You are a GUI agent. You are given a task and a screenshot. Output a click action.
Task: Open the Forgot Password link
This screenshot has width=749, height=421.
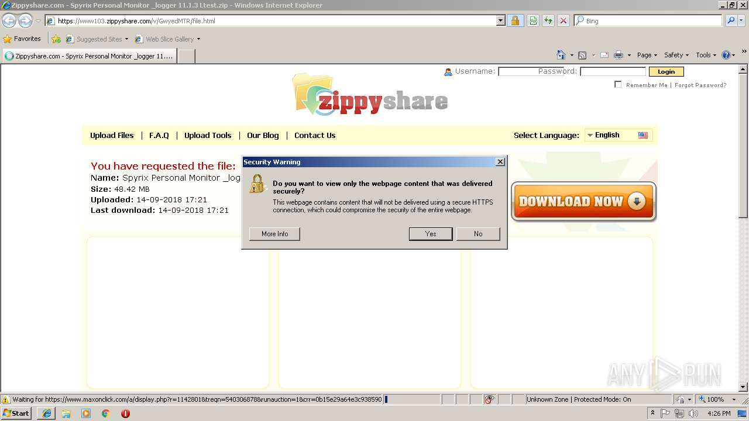700,85
